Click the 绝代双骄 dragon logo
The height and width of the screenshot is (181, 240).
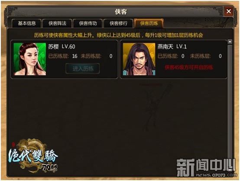[x=33, y=156]
